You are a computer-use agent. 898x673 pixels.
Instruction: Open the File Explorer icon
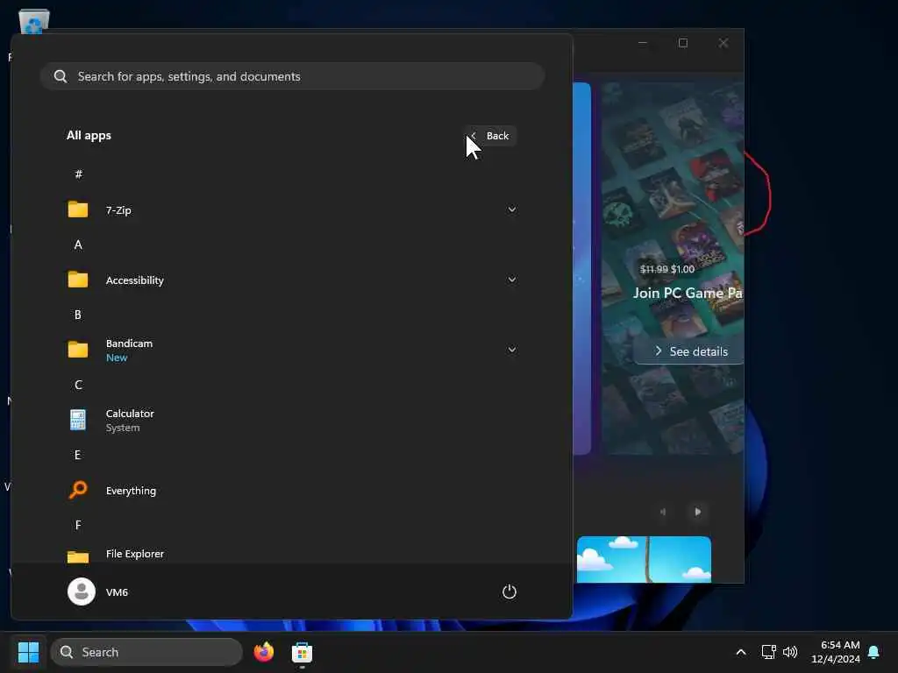pos(78,556)
